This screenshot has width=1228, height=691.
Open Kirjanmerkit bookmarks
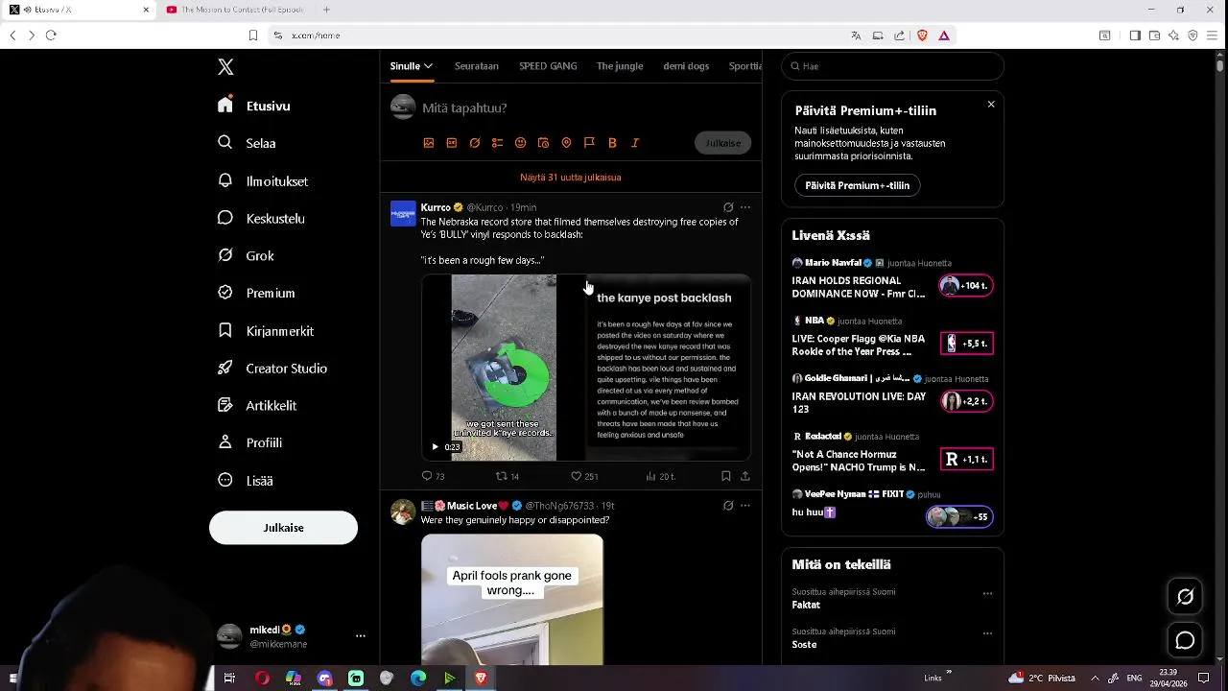click(266, 330)
